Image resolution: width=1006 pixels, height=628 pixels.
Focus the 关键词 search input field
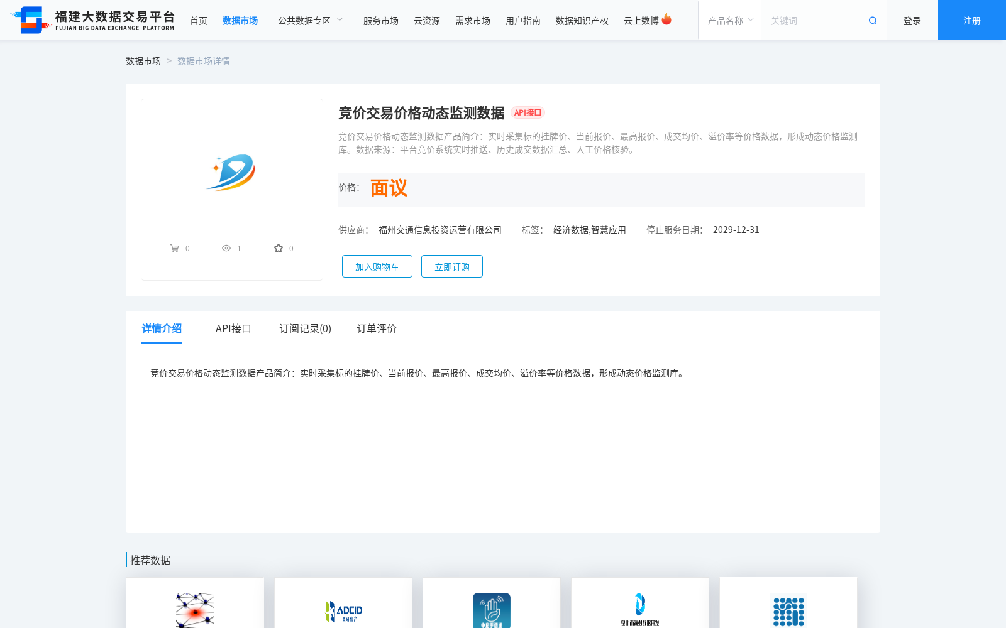814,21
